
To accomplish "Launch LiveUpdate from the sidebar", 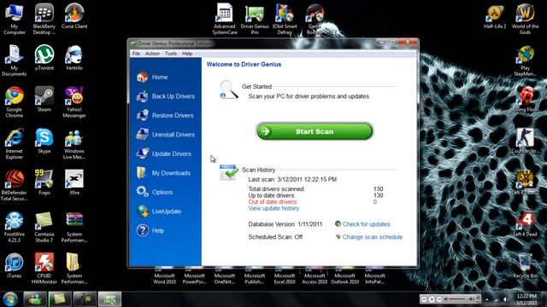I will pos(159,211).
